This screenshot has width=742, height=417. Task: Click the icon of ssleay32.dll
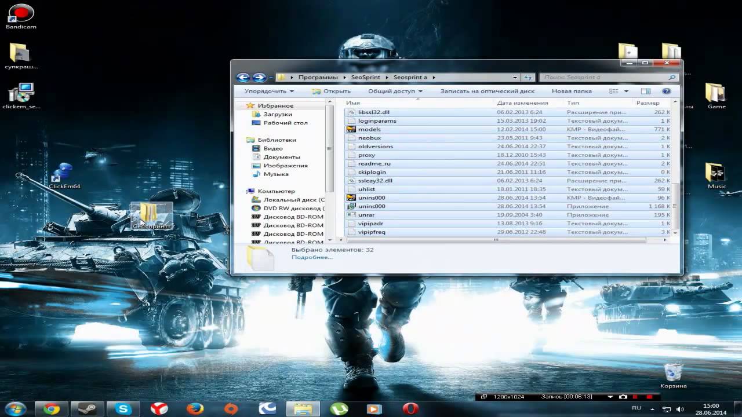351,181
